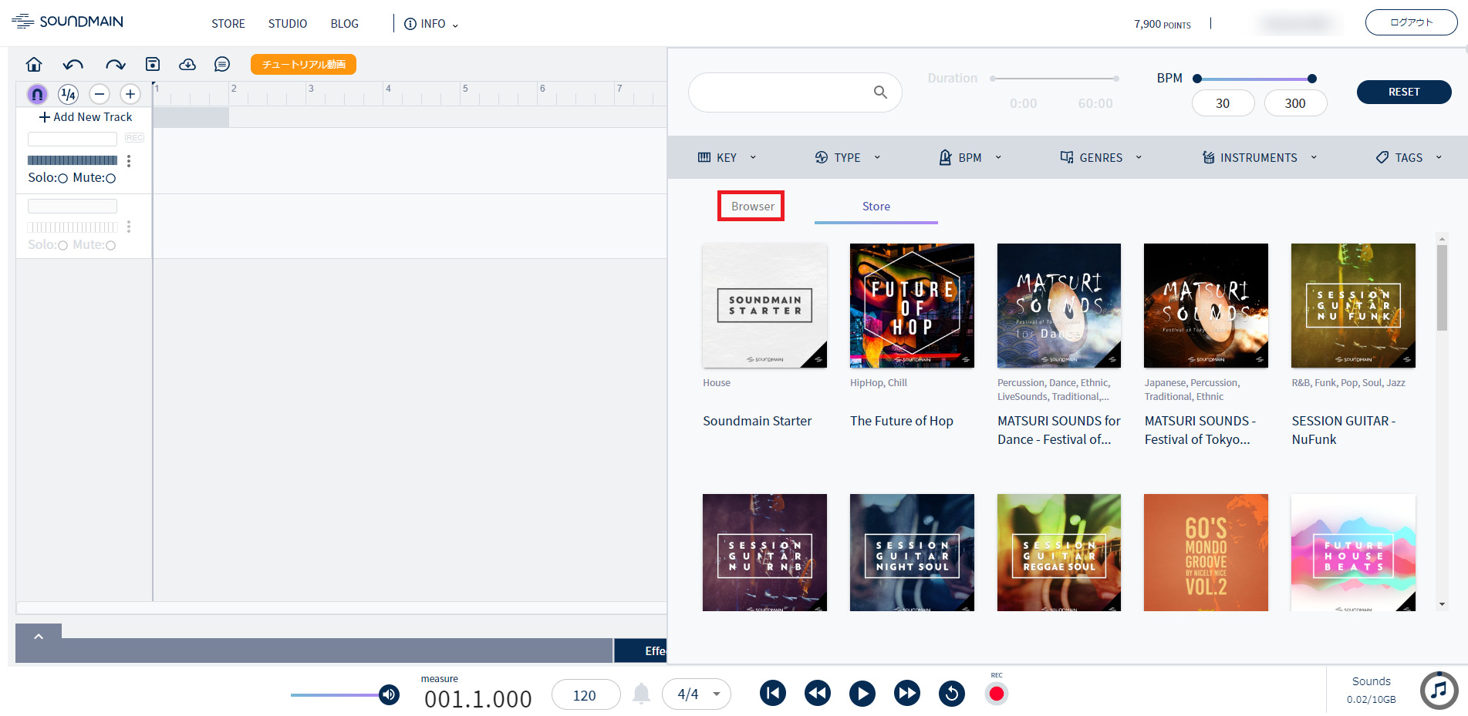The image size is (1468, 716).
Task: Start playback with the play button
Action: (x=862, y=694)
